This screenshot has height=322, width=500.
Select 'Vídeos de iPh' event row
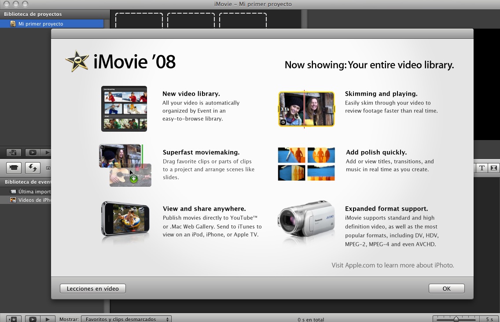(26, 200)
